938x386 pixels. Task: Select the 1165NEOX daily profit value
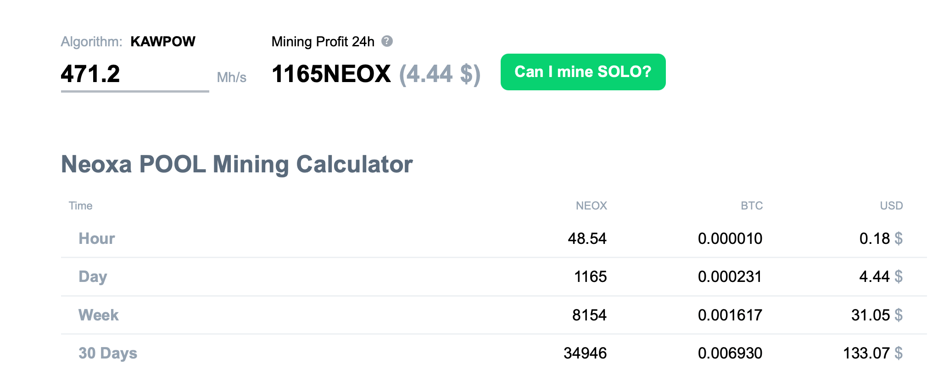331,74
